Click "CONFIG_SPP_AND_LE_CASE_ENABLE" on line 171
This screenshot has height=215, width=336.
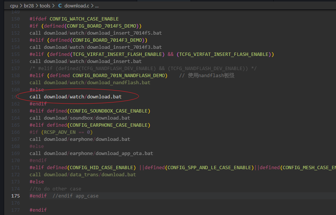pos(209,168)
